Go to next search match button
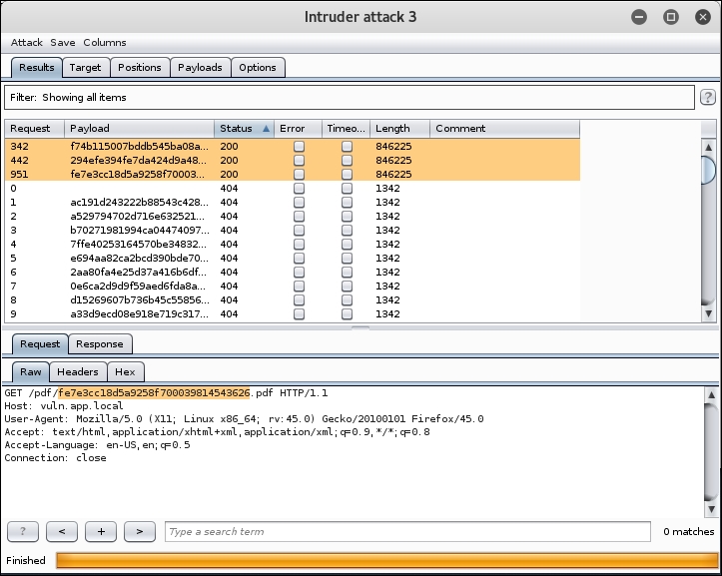Image resolution: width=722 pixels, height=576 pixels. pyautogui.click(x=140, y=531)
